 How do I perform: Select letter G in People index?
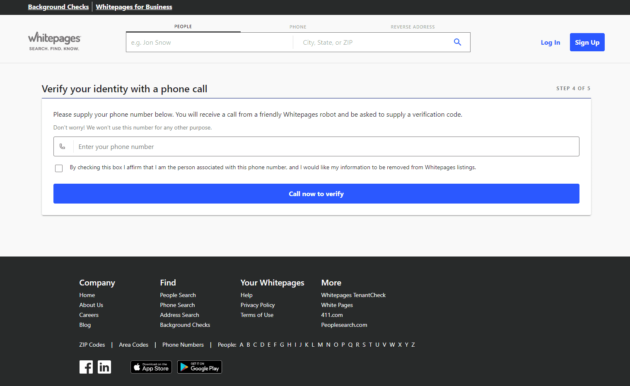point(282,345)
